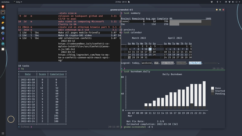The width and height of the screenshot is (242, 136).
Task: Click the white Done legend swatch
Action: tap(213, 88)
